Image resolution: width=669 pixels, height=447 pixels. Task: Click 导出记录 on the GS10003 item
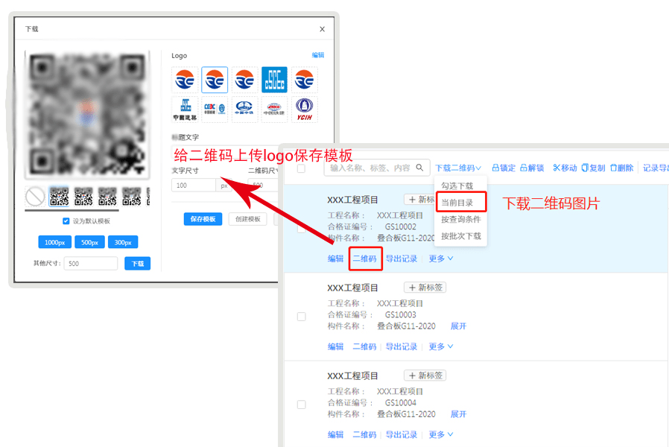pos(402,346)
